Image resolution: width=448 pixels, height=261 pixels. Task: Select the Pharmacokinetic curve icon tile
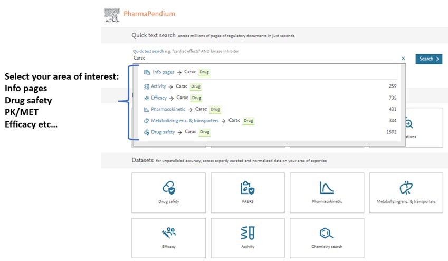327,188
